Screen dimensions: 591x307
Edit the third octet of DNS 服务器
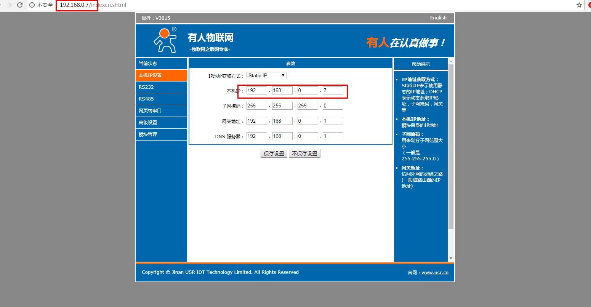click(308, 136)
